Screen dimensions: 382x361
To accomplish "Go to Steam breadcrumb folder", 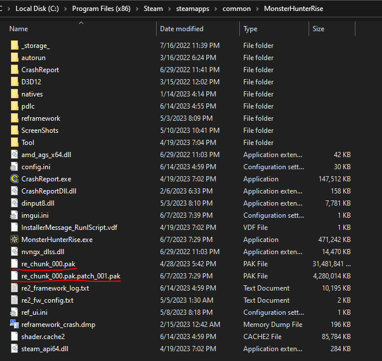I will tap(153, 9).
